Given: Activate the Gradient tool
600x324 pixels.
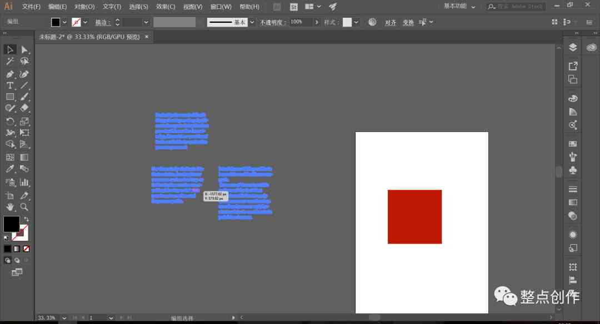Looking at the screenshot, I should (24, 158).
